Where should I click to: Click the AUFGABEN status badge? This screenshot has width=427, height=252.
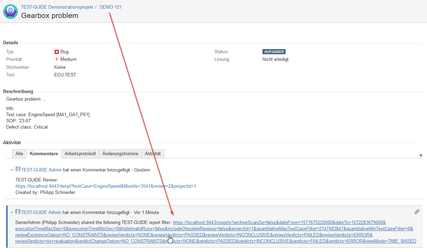[274, 52]
